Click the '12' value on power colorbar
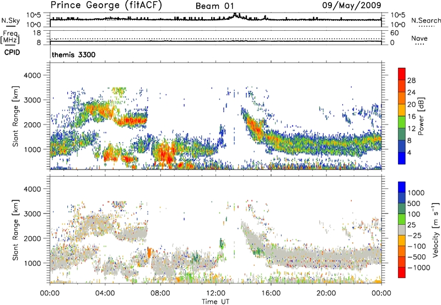The width and height of the screenshot is (441, 305). (x=411, y=129)
